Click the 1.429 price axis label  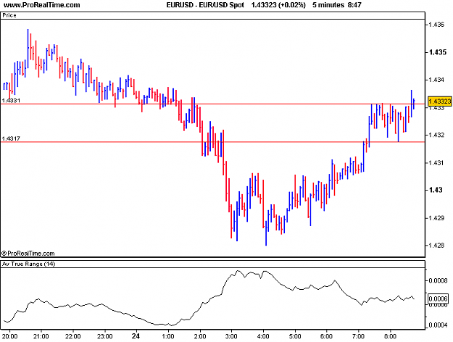436,218
